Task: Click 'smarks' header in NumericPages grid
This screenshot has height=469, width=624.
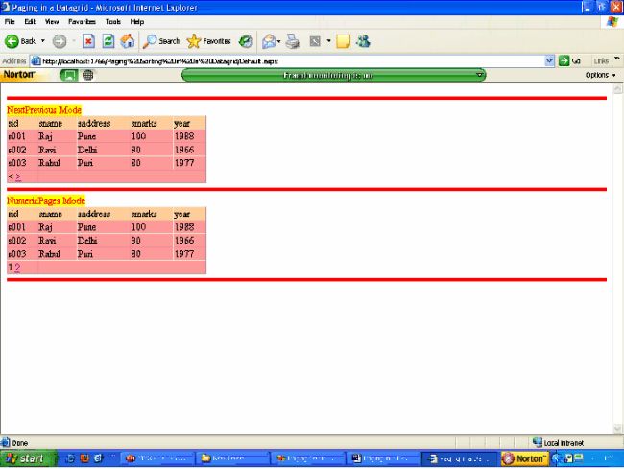Action: point(144,214)
